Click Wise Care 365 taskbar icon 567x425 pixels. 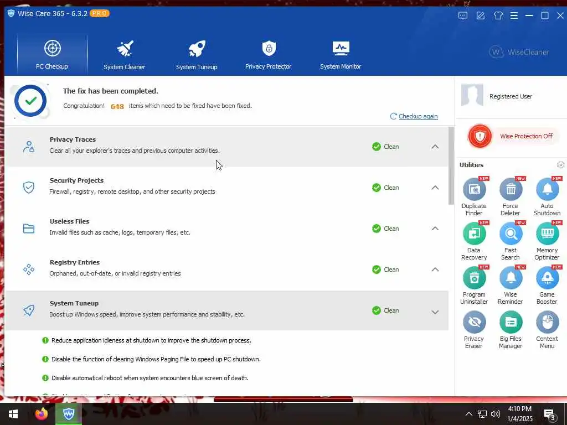(x=69, y=414)
